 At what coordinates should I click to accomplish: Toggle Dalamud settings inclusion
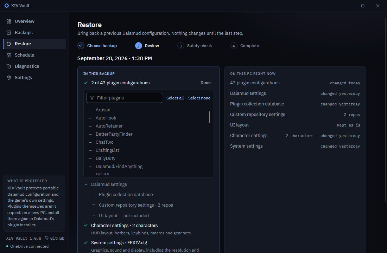click(x=85, y=184)
